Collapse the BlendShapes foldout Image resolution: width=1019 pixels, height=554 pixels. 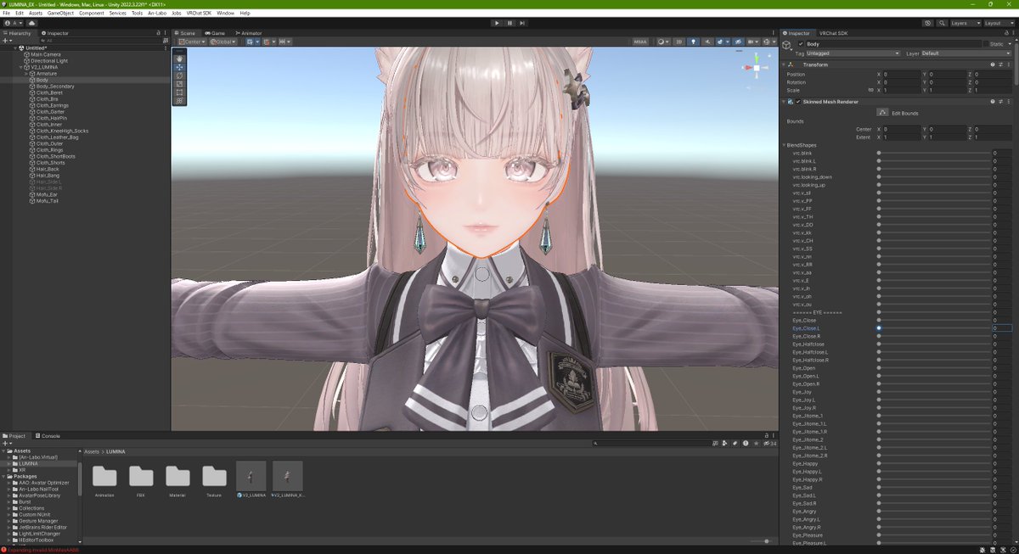coord(783,145)
